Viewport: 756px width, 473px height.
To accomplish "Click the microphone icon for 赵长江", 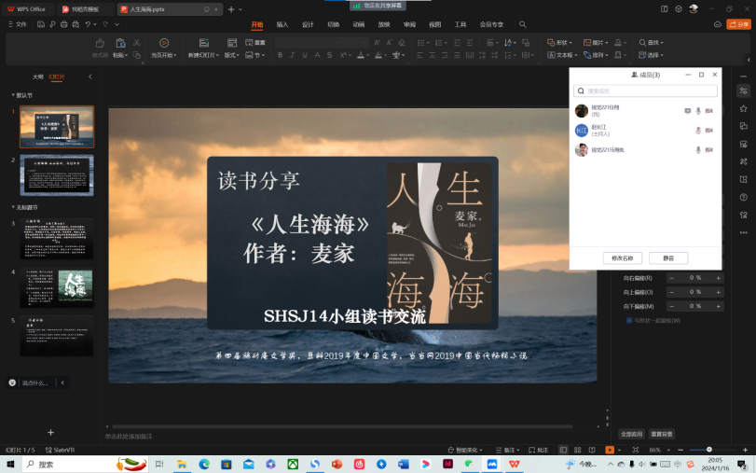I will (697, 130).
